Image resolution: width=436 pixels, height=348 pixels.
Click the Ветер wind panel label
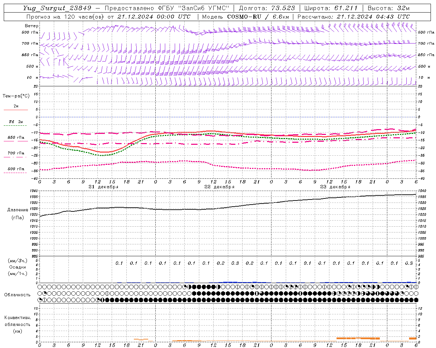click(x=32, y=26)
